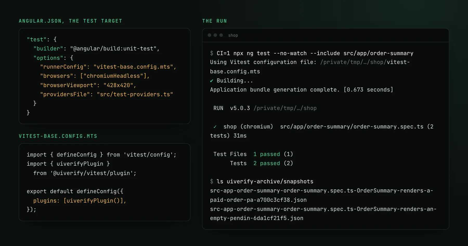Click the green checkmark before Building...
This screenshot has height=246, width=468.
pos(212,81)
